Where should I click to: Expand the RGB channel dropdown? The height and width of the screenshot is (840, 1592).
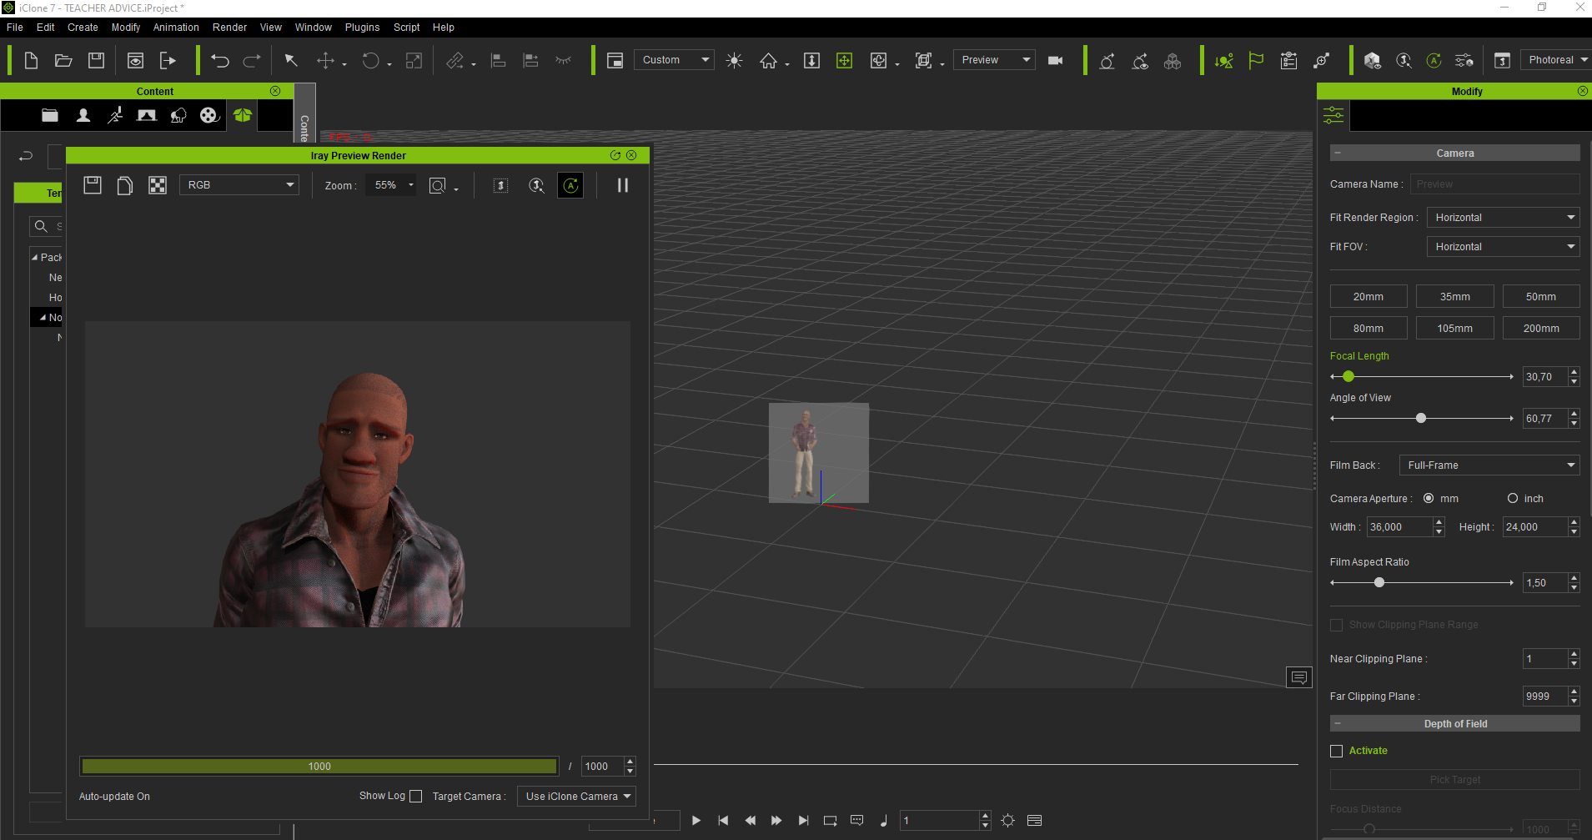239,185
